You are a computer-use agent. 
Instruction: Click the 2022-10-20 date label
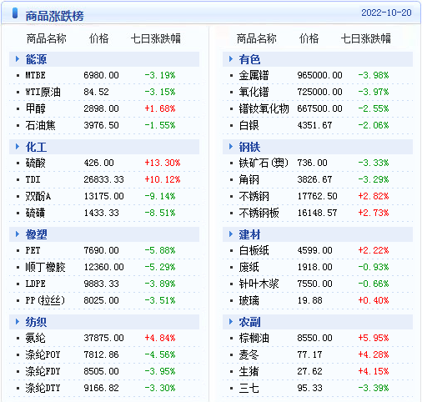click(x=386, y=13)
